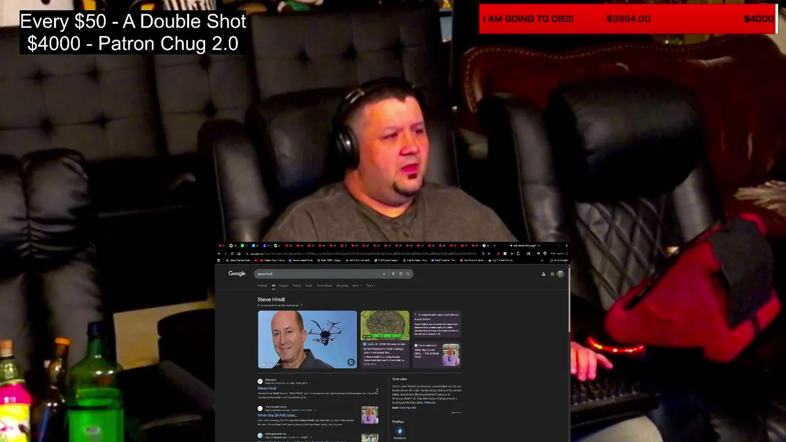Open the Steve Hindi Wikipedia result link
This screenshot has height=442, width=786.
(267, 389)
